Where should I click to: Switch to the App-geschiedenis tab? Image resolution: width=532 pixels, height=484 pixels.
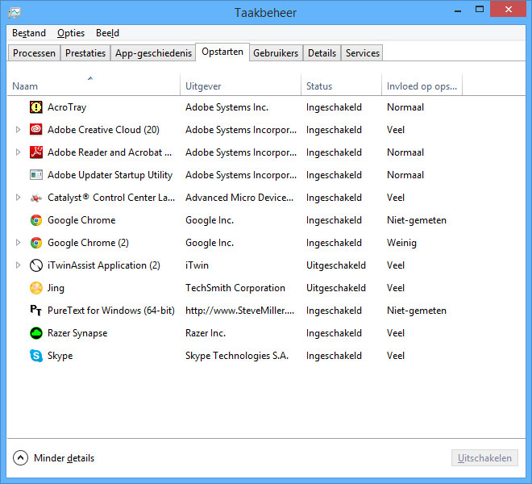(x=153, y=53)
